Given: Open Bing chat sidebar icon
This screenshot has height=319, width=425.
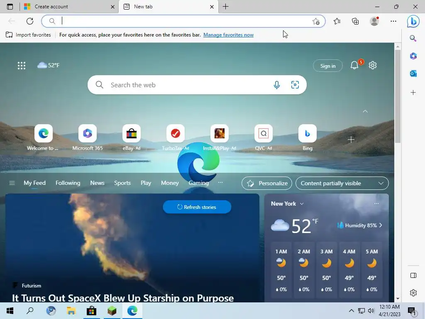Looking at the screenshot, I should 413,21.
